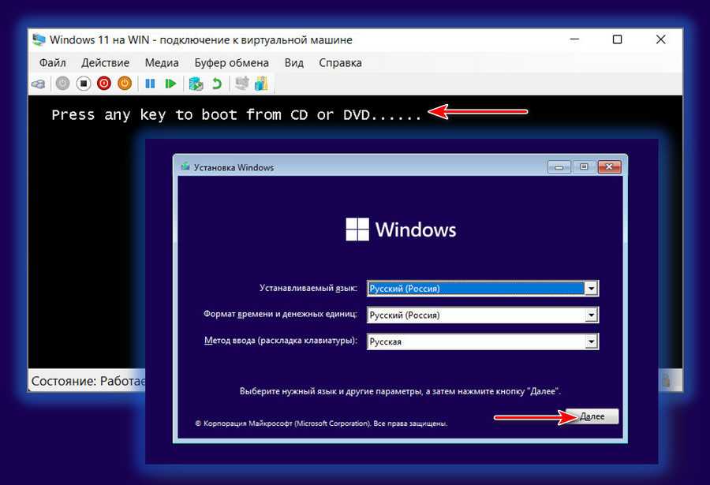The height and width of the screenshot is (485, 710).
Task: Pause the virtual machine with the blue icon
Action: tap(149, 84)
